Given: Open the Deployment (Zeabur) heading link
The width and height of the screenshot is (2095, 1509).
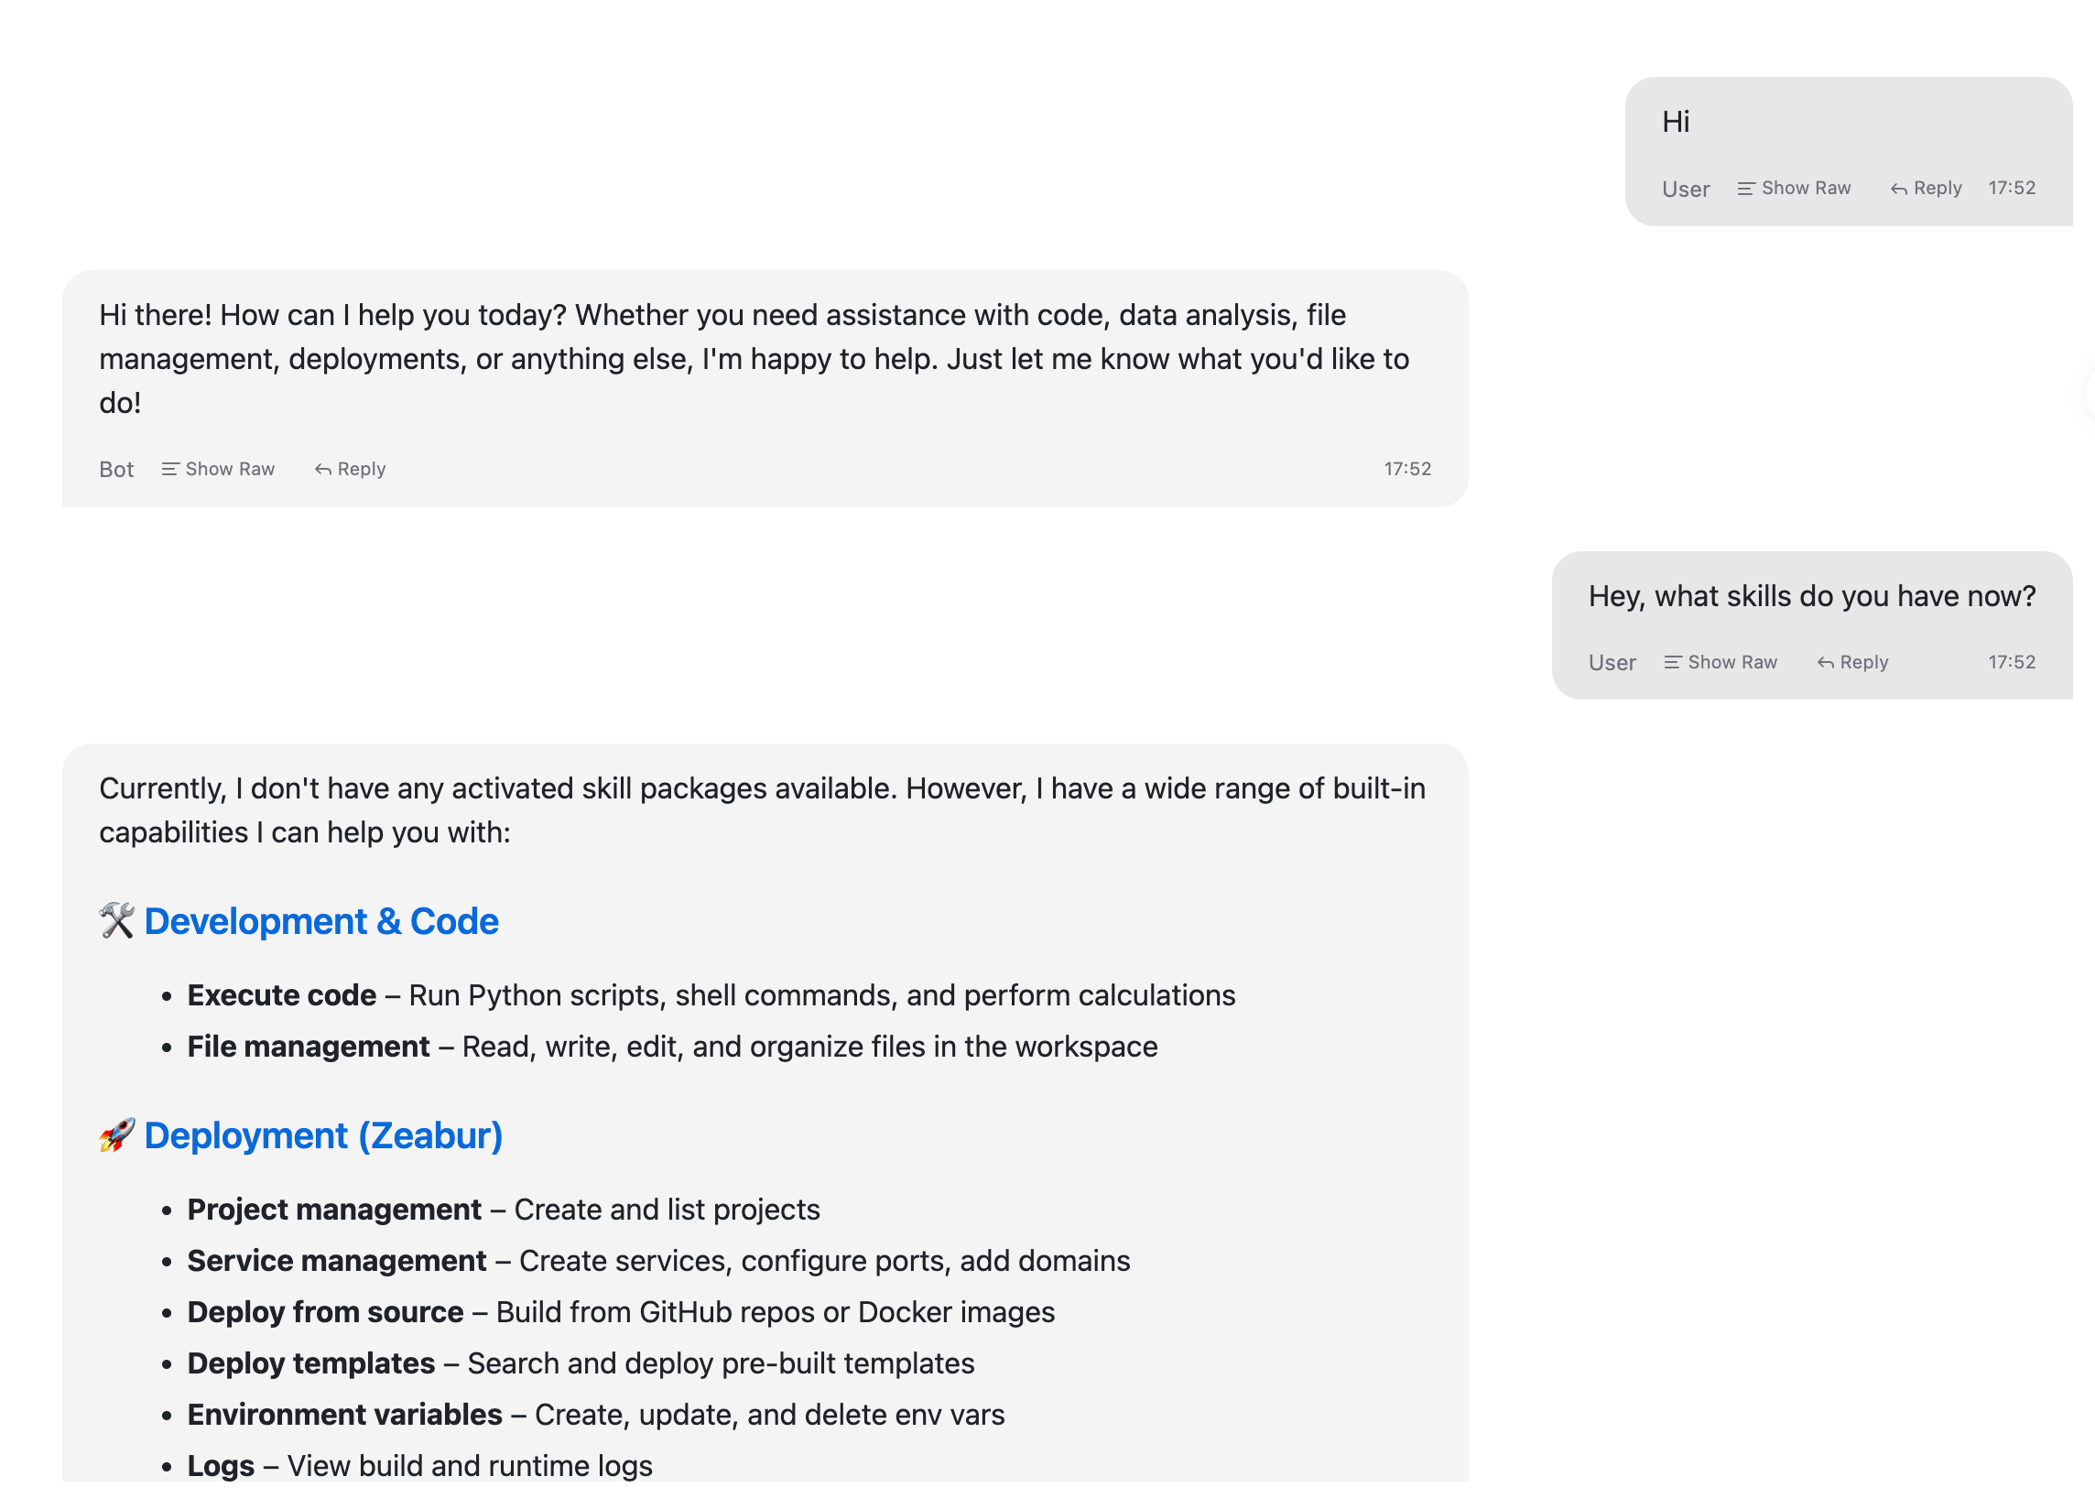Looking at the screenshot, I should point(323,1136).
